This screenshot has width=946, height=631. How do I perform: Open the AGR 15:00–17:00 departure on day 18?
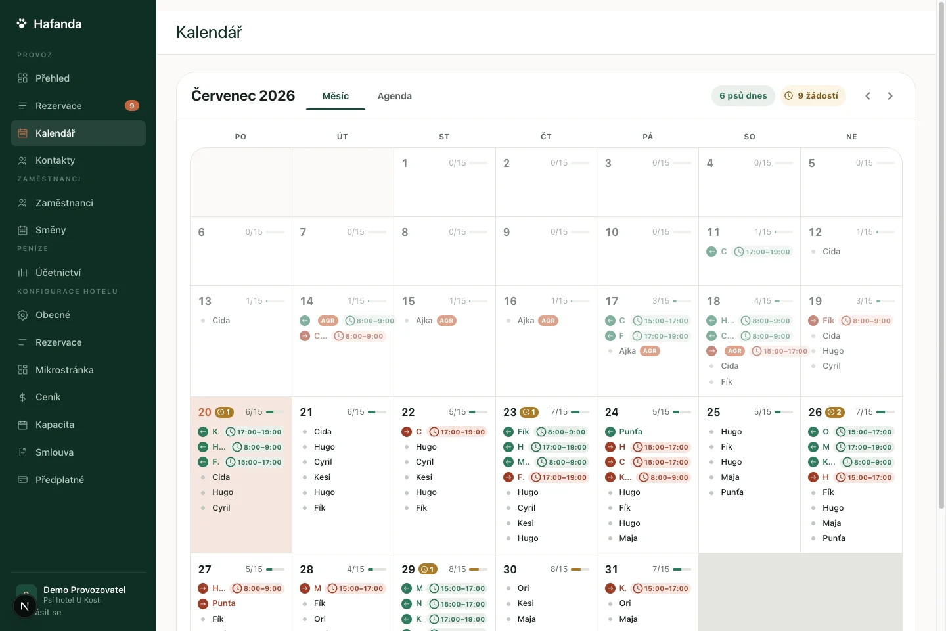pos(757,351)
